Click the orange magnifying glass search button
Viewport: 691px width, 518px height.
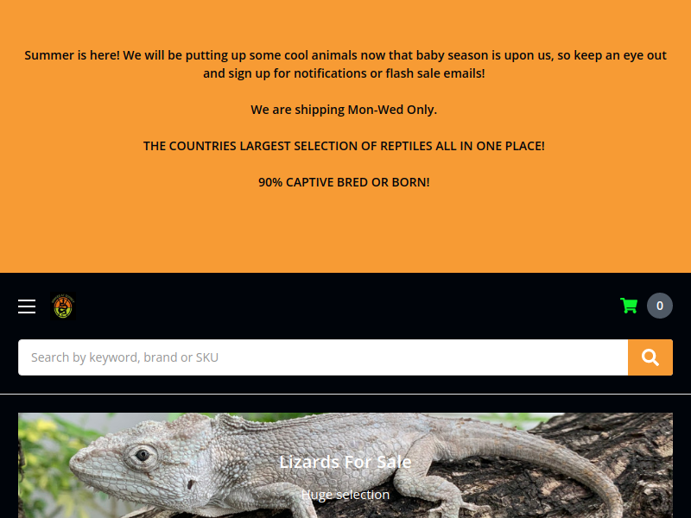650,357
